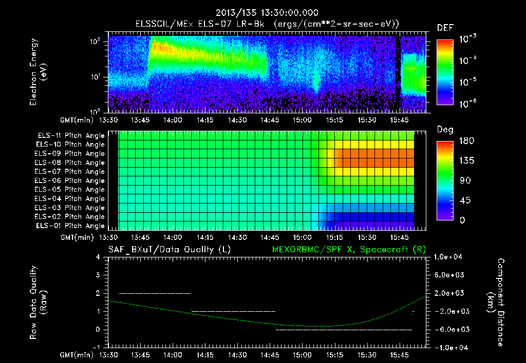This screenshot has width=526, height=363.
Task: Click the 2.0e+03 right axis value
Action: click(449, 293)
